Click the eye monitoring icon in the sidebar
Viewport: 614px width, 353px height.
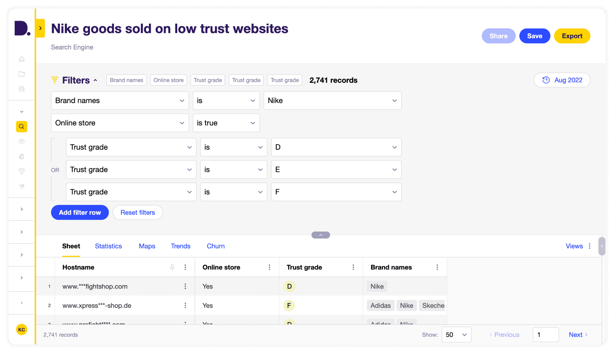[x=22, y=141]
